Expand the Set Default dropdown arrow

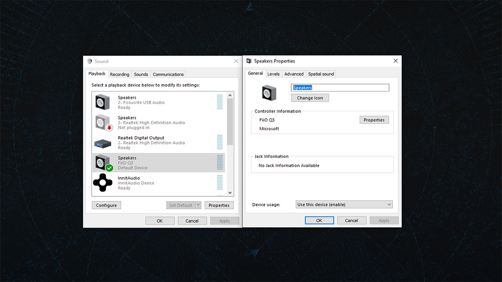198,205
